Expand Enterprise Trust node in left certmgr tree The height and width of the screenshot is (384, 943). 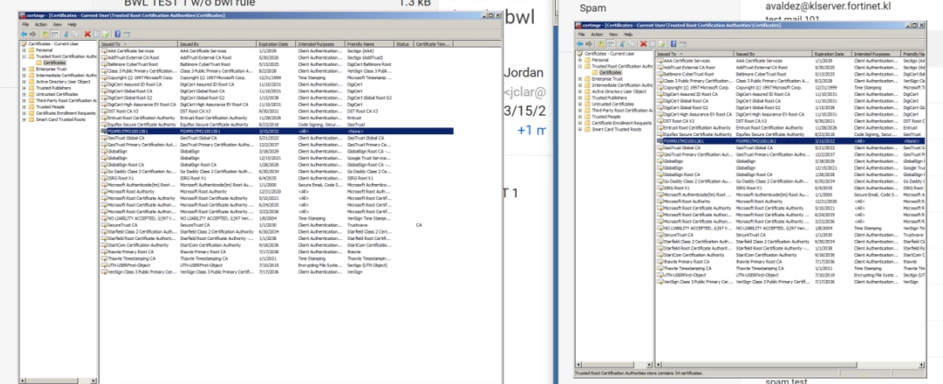click(x=24, y=69)
